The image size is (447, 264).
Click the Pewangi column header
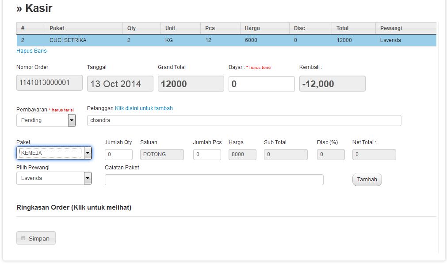click(406, 28)
